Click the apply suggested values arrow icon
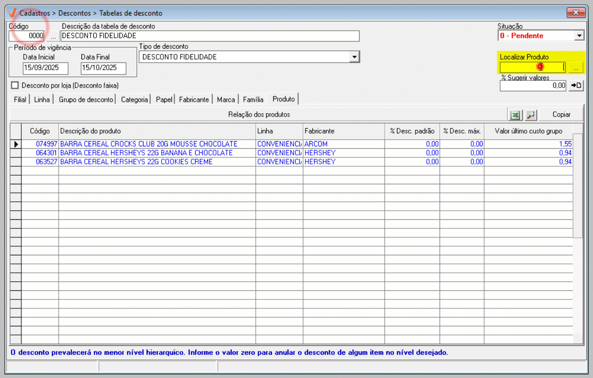Viewport: 593px width, 378px height. coord(576,86)
